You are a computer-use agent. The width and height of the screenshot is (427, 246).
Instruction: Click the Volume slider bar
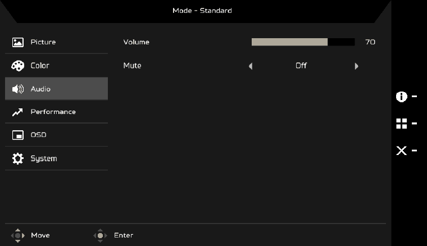click(303, 42)
